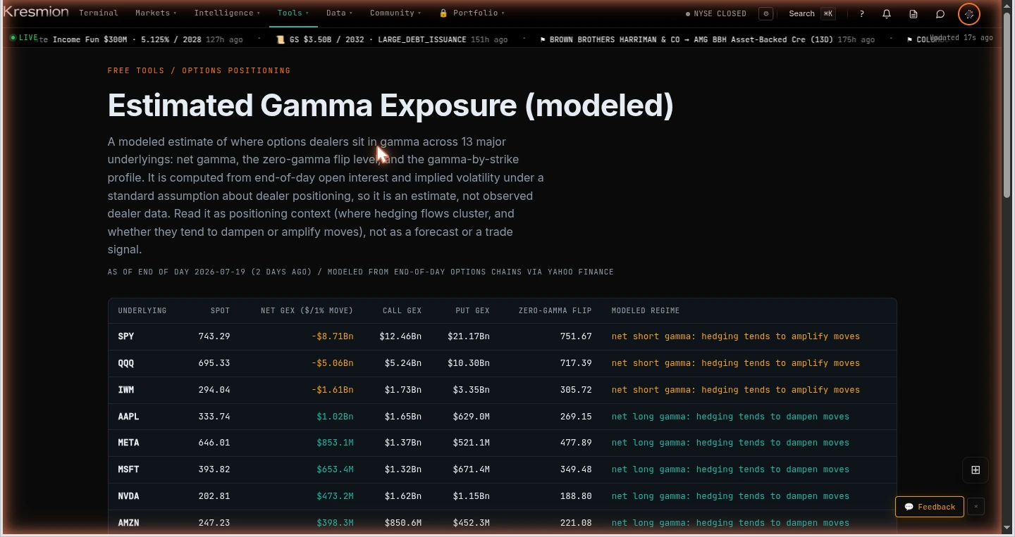
Task: Open the Income Fun $300M ticker item
Action: tap(141, 39)
